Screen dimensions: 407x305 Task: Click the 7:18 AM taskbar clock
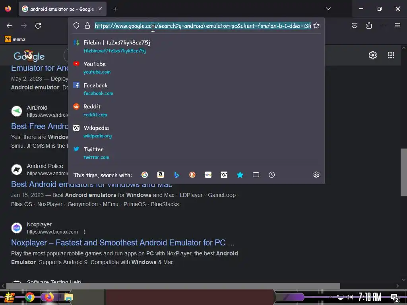[370, 297]
